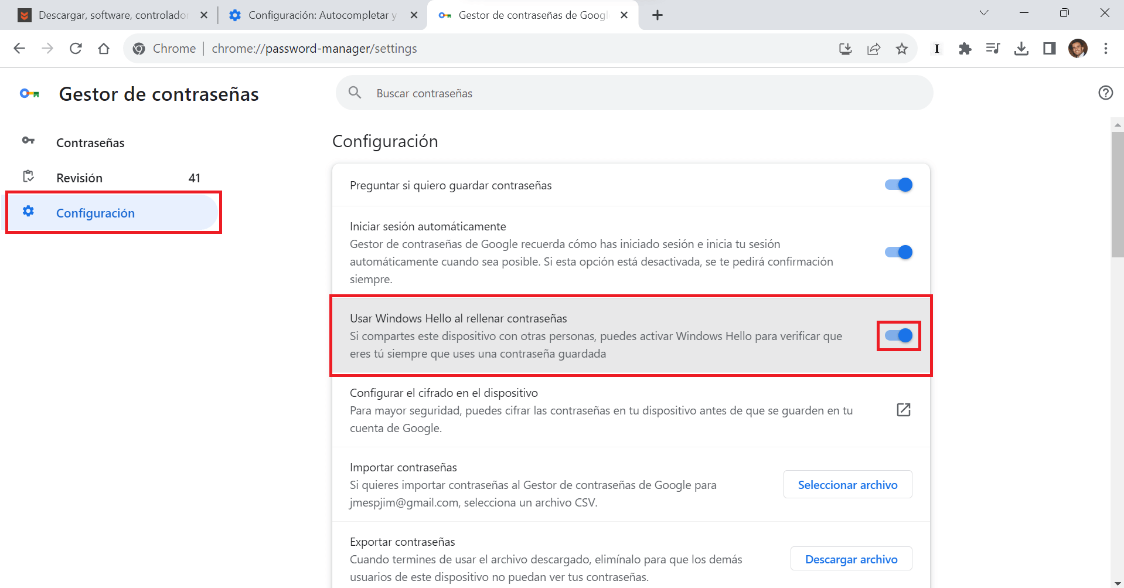
Task: Select Configuración in the sidebar
Action: pyautogui.click(x=113, y=213)
